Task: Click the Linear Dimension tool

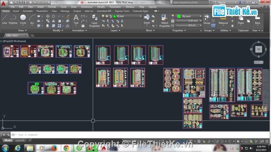Action: pyautogui.click(x=83, y=16)
